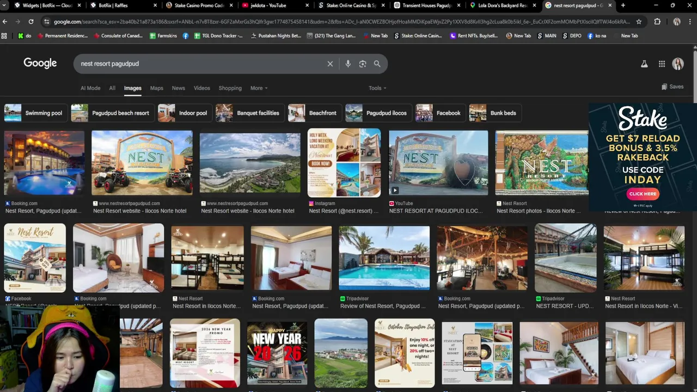This screenshot has height=392, width=697.
Task: Open Permanent Residence bookmark
Action: (x=62, y=36)
